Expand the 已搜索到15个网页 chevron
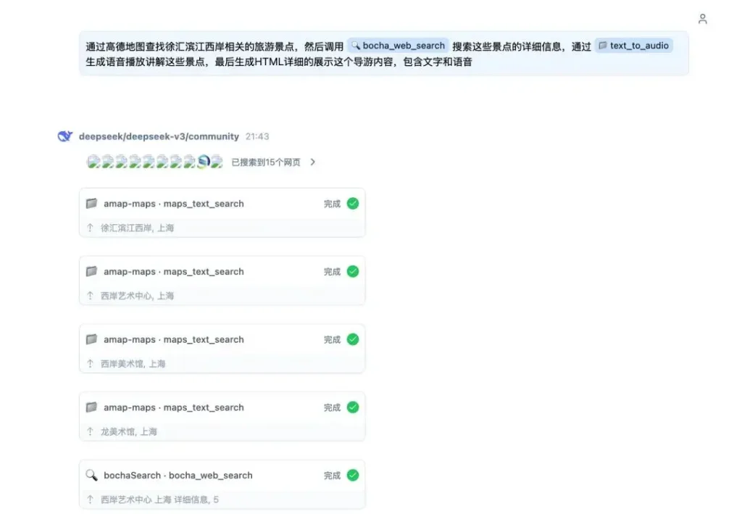The height and width of the screenshot is (514, 742). click(313, 162)
